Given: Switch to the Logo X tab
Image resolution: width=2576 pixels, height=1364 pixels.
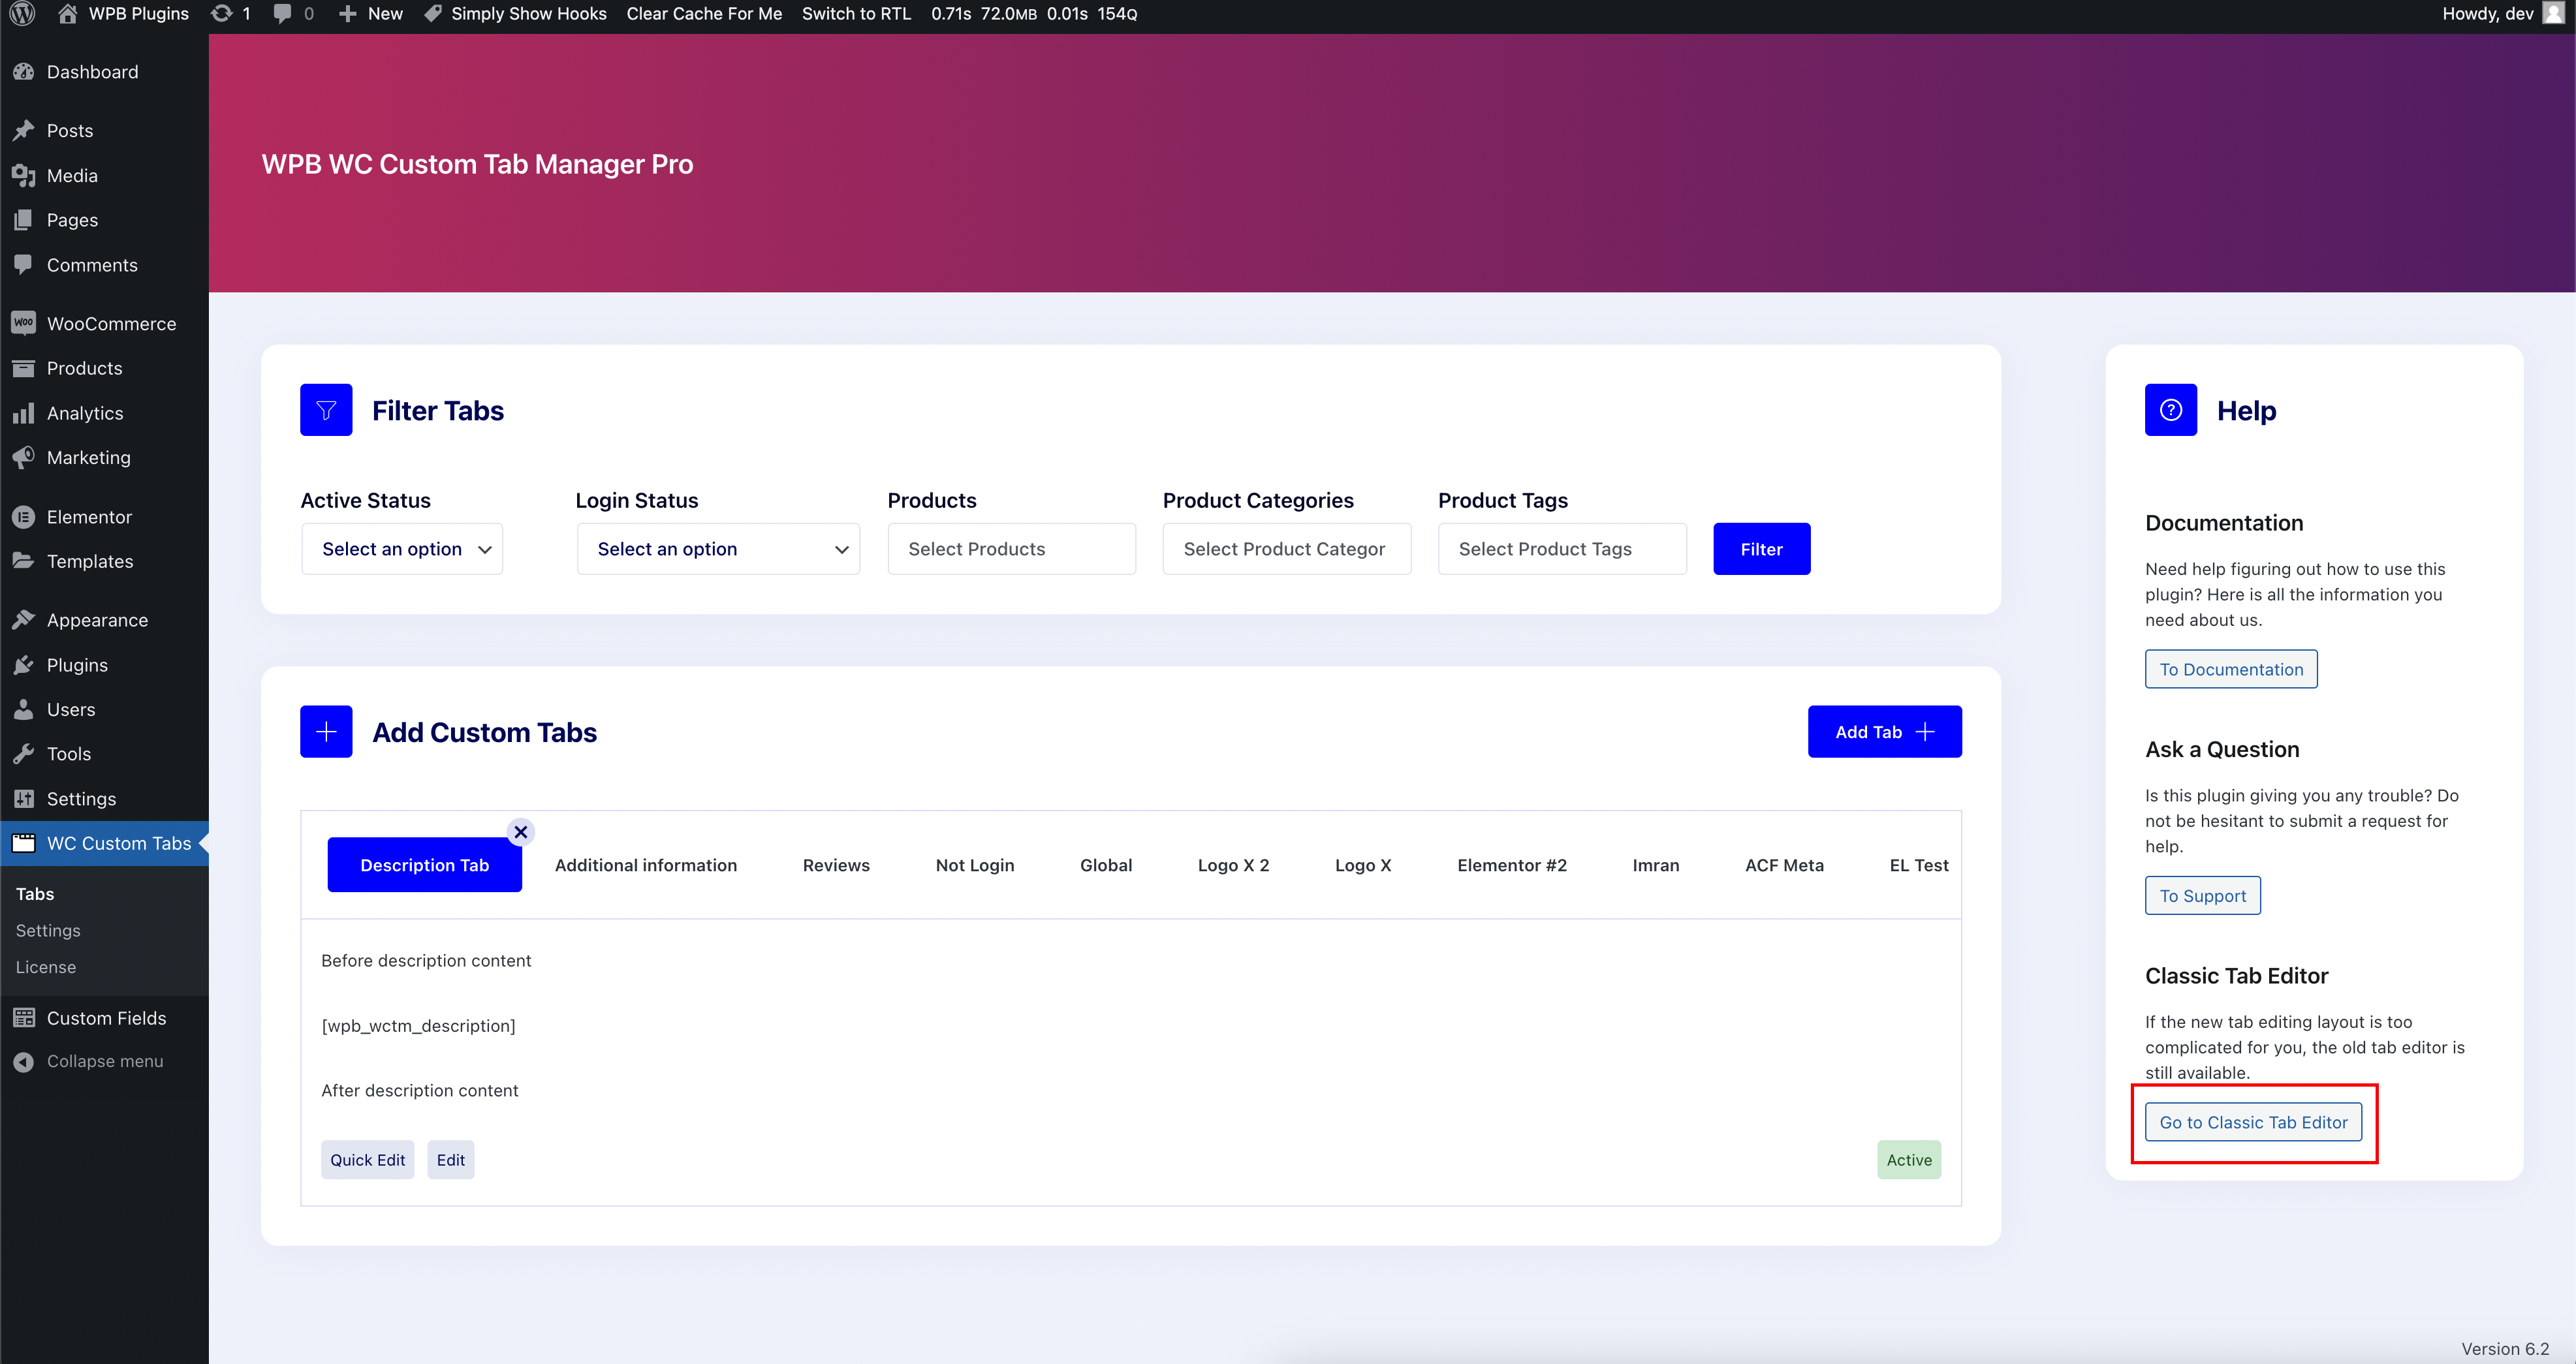Looking at the screenshot, I should 1363,865.
